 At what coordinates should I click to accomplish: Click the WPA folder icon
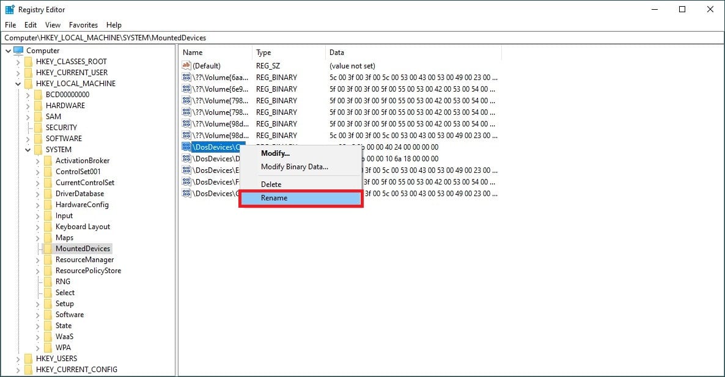click(48, 348)
